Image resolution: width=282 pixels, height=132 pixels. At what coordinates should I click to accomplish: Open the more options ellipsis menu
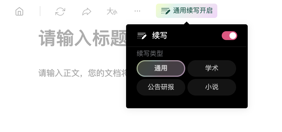click(137, 11)
